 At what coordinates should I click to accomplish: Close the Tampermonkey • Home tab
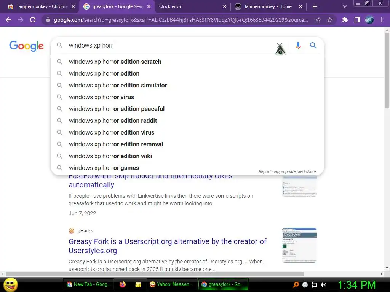[300, 6]
